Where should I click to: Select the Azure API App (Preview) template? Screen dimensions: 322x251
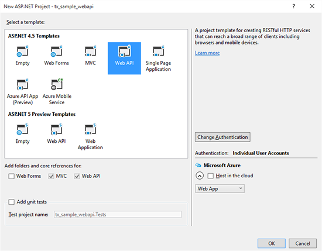(22, 92)
